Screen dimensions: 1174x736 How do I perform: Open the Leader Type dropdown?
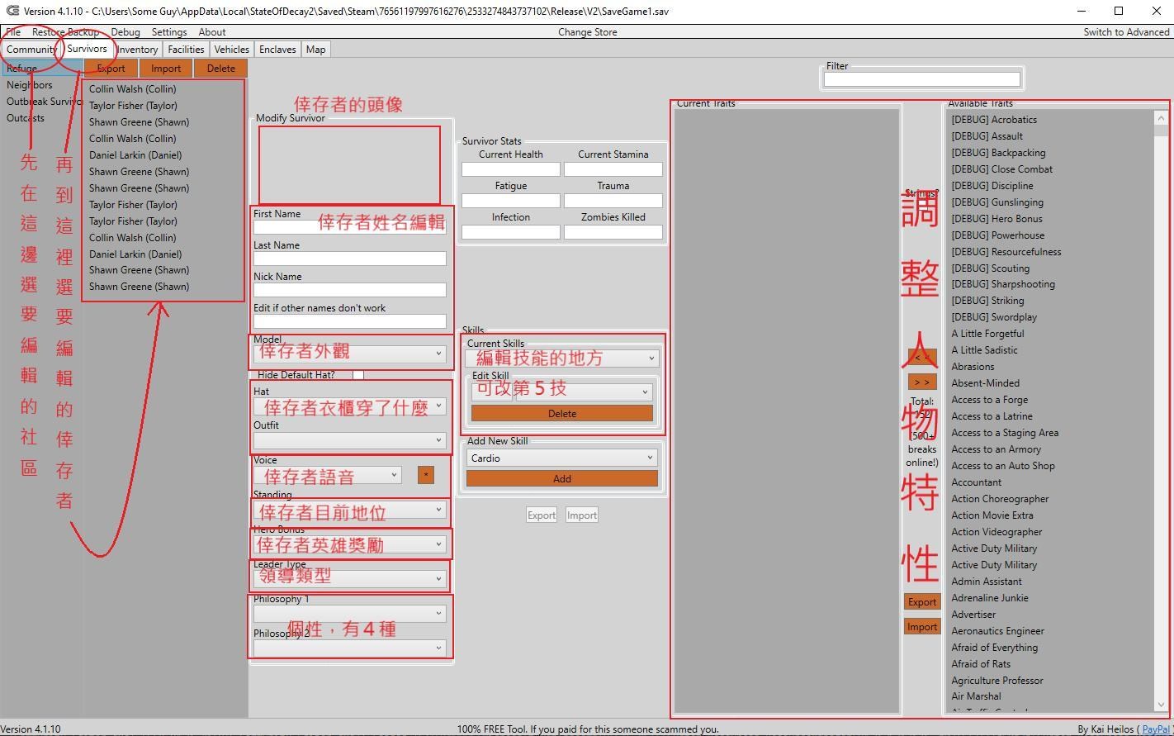(350, 579)
